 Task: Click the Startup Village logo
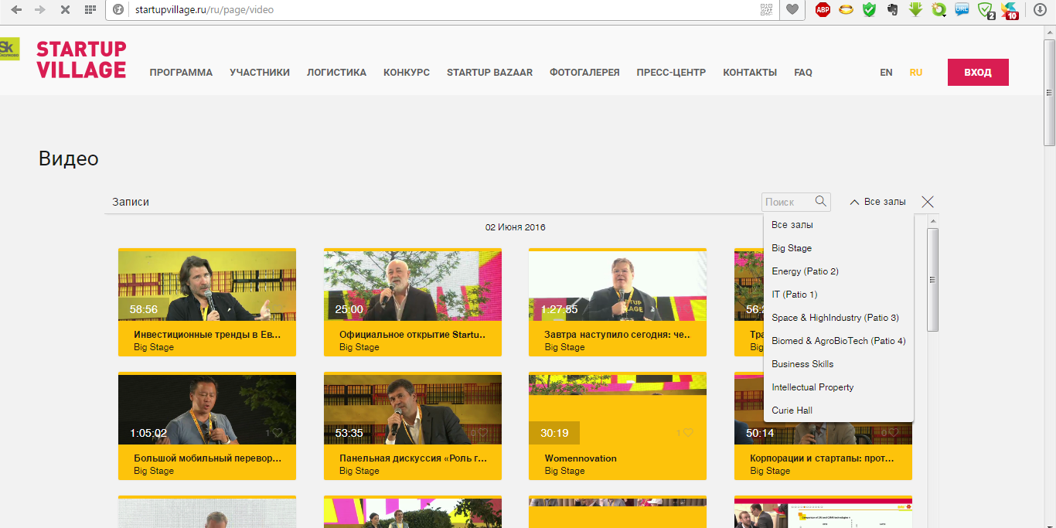click(81, 60)
